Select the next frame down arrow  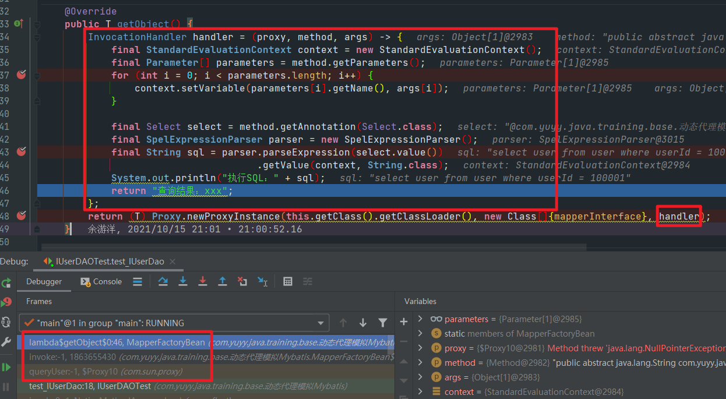(x=363, y=323)
